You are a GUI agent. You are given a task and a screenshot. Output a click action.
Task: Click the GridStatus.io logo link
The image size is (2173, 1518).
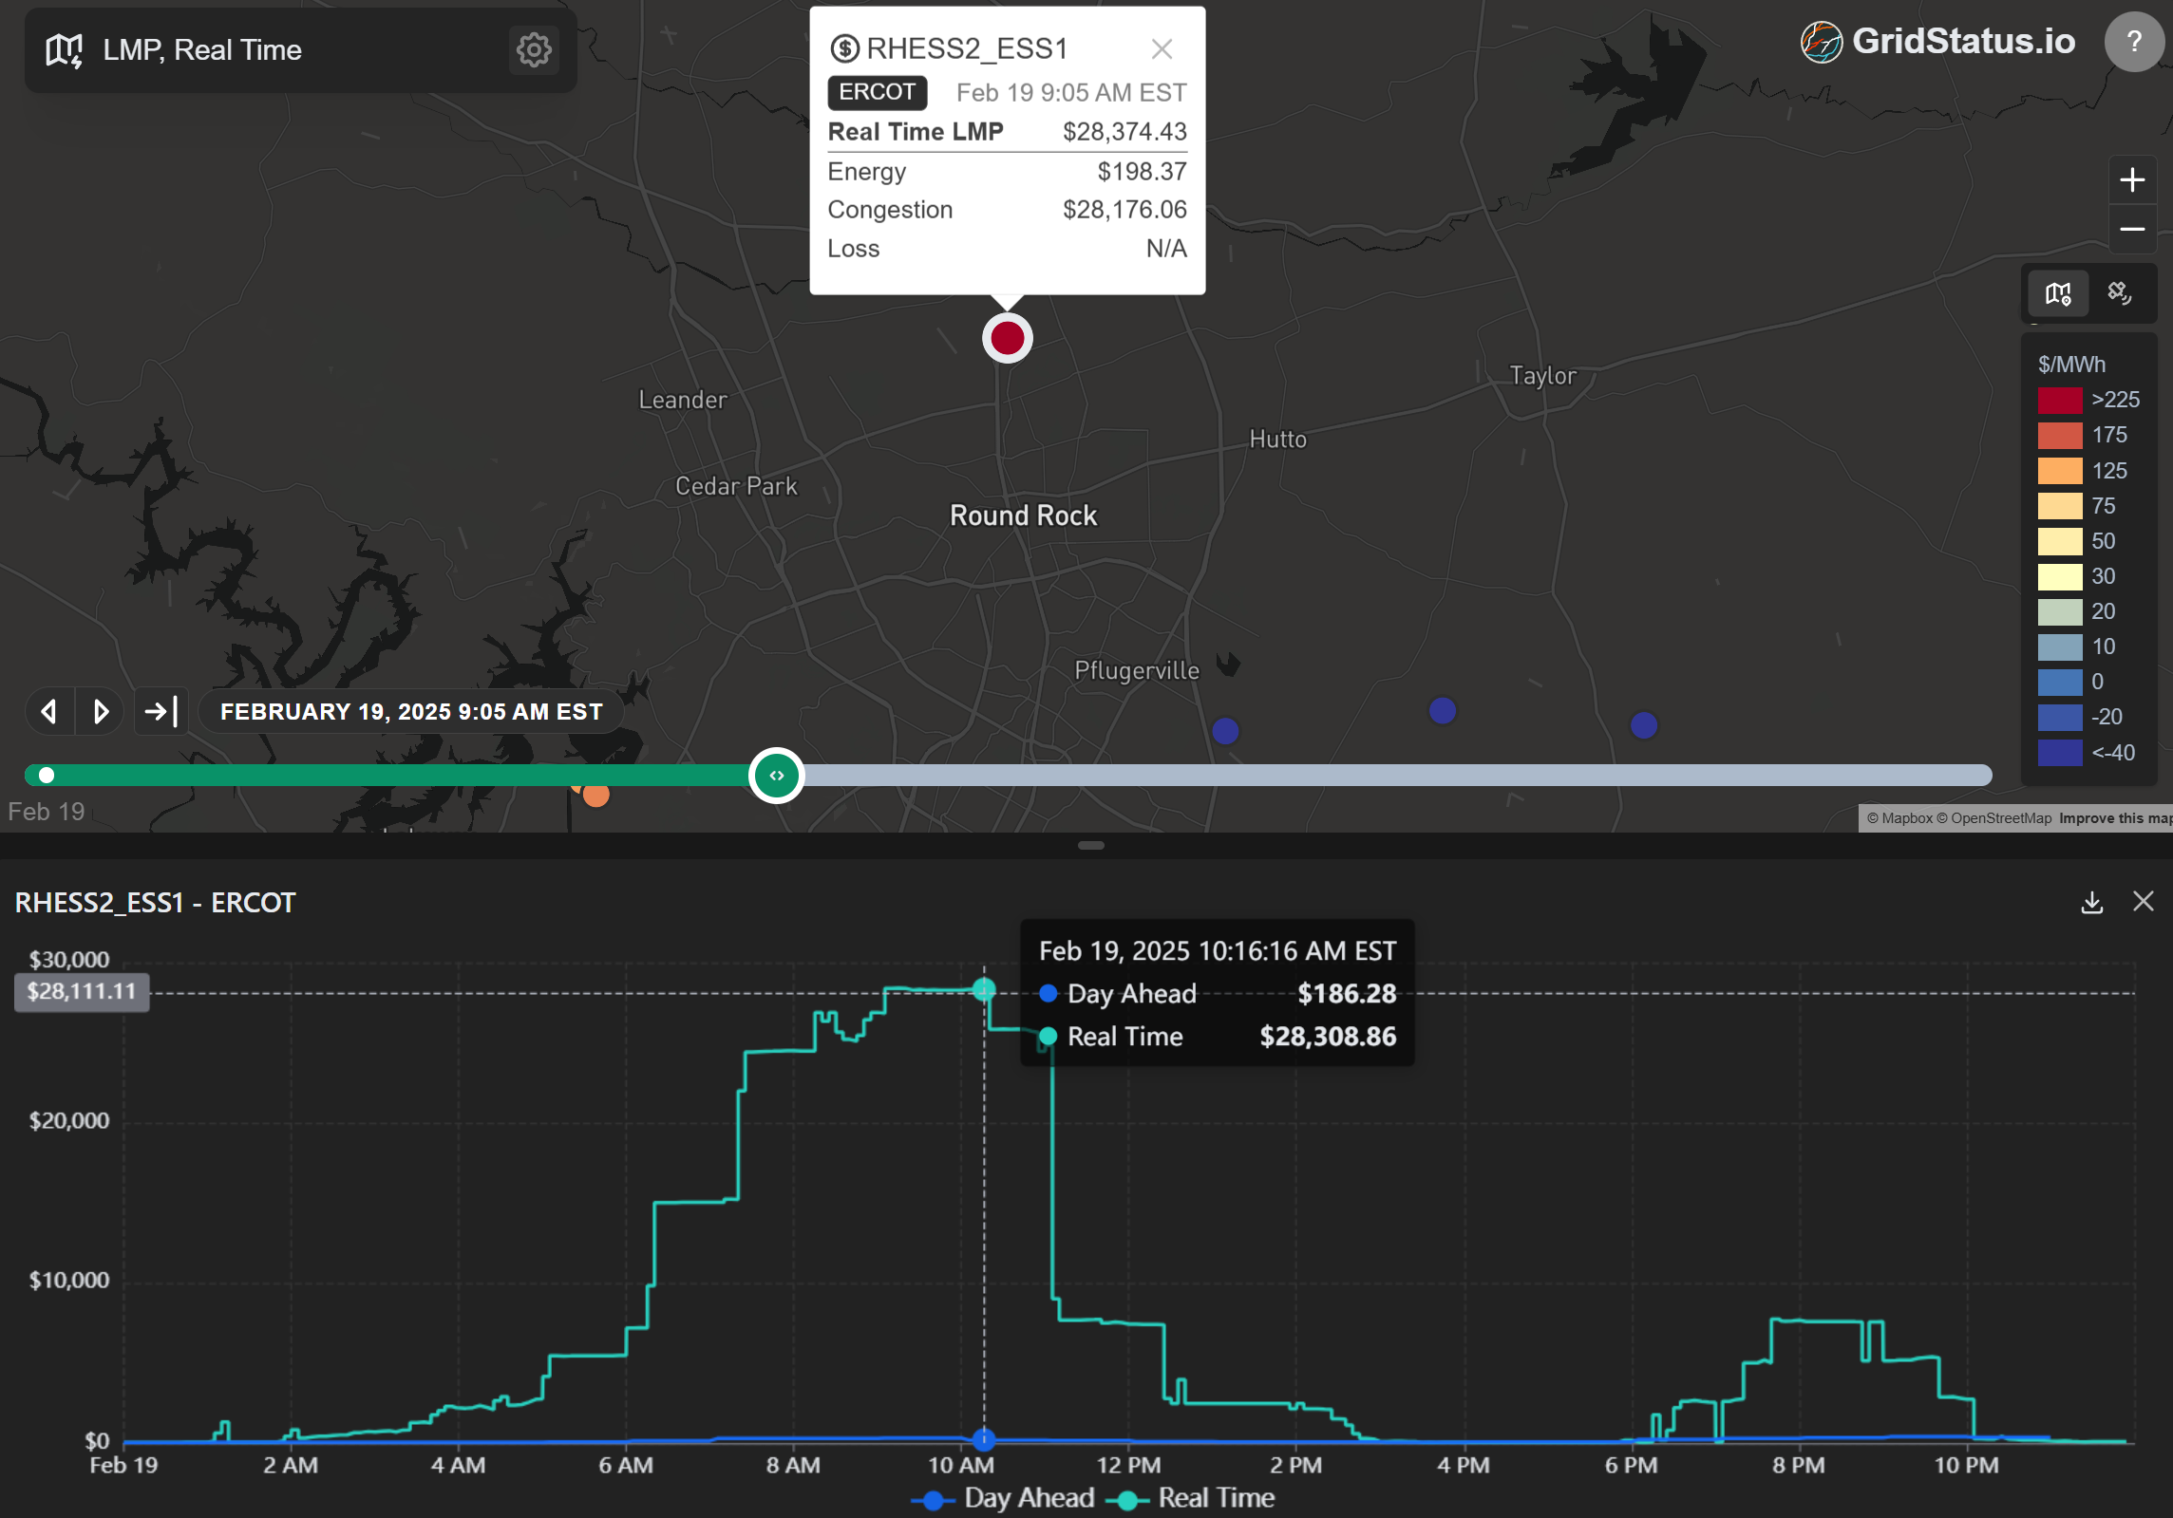click(x=1937, y=42)
